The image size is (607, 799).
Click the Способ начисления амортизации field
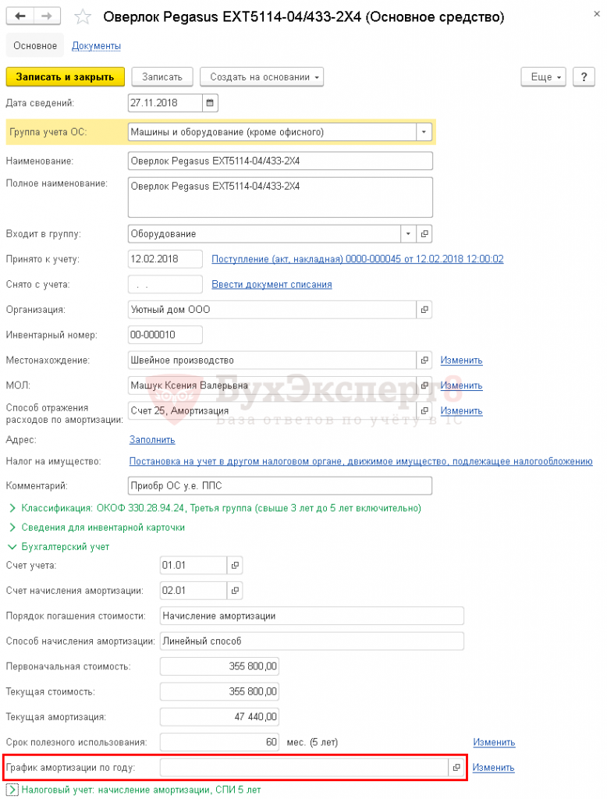tap(312, 641)
